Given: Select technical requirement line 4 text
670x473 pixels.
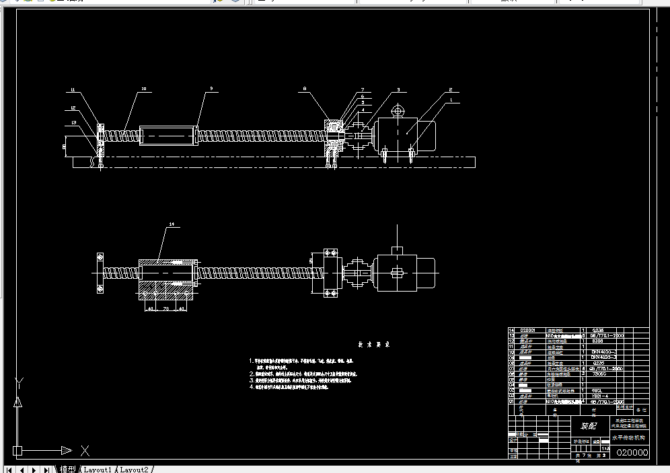Looking at the screenshot, I should pyautogui.click(x=289, y=387).
